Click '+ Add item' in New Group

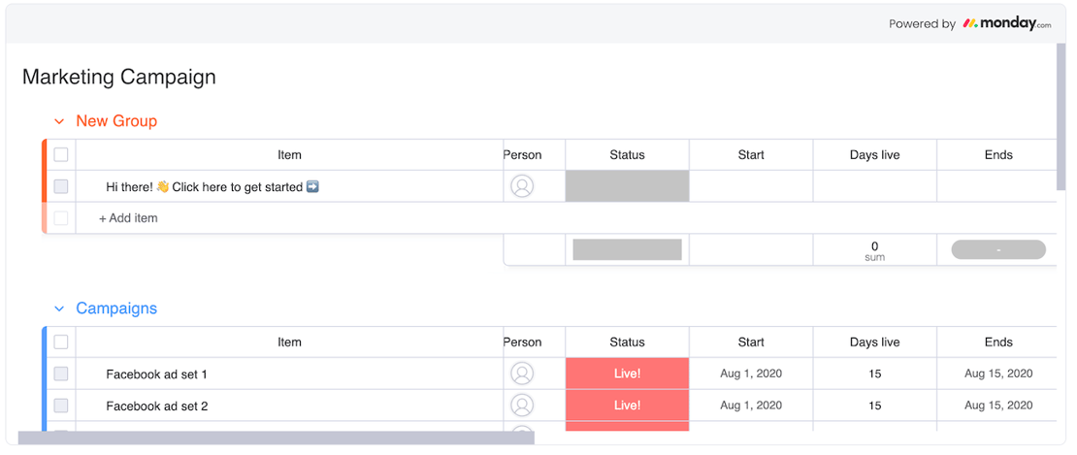tap(128, 218)
